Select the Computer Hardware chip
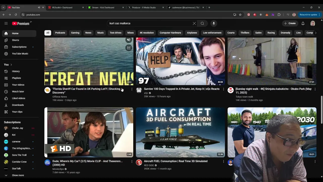 coord(170,33)
